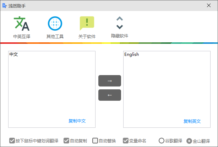Open the 其他工具 round grid icon

click(x=55, y=23)
